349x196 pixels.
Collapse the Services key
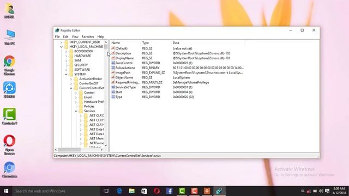click(76, 111)
